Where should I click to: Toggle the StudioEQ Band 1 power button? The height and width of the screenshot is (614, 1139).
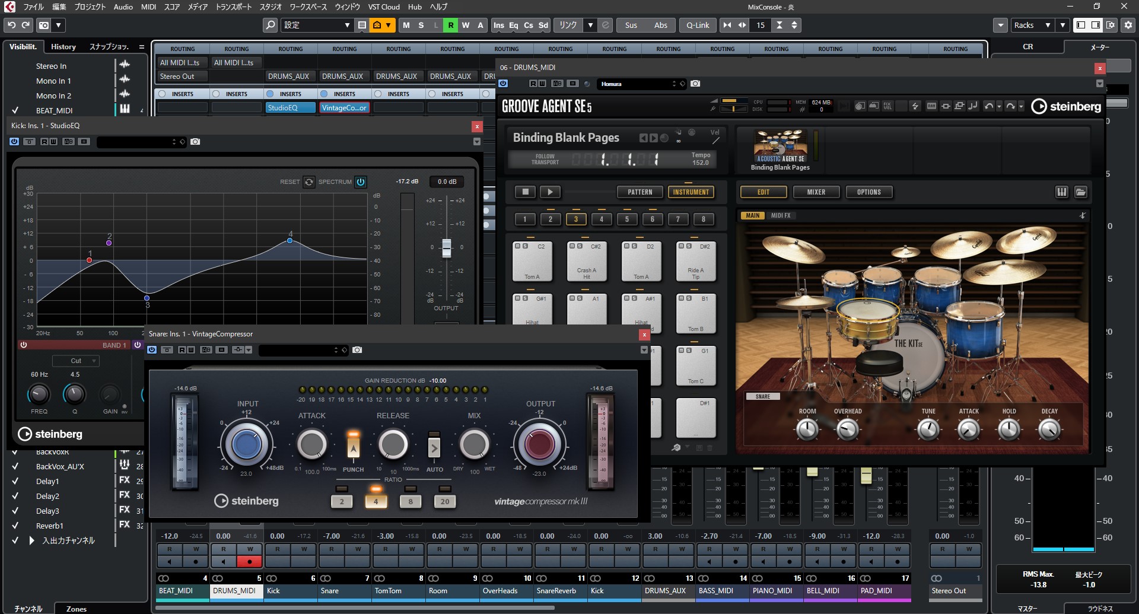tap(24, 345)
